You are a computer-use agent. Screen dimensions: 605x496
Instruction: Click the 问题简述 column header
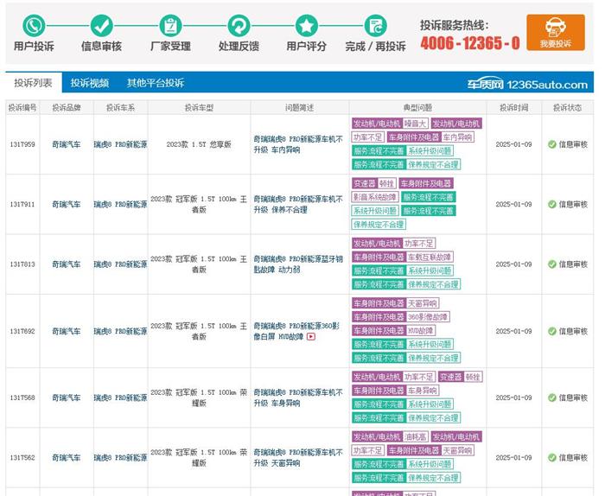(300, 108)
